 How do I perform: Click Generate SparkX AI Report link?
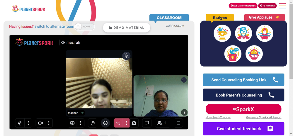click(x=264, y=117)
